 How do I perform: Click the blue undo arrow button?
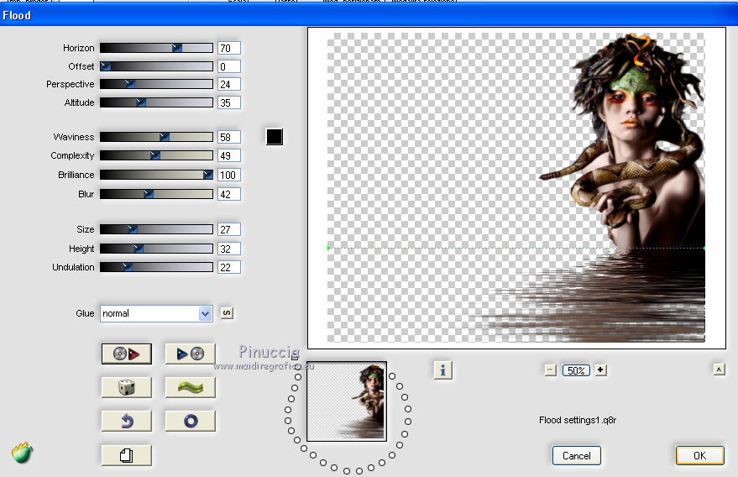[x=127, y=421]
